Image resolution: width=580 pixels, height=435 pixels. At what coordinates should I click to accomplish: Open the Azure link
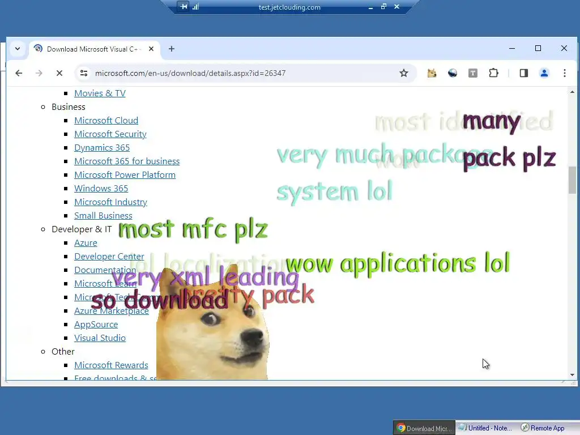(86, 242)
